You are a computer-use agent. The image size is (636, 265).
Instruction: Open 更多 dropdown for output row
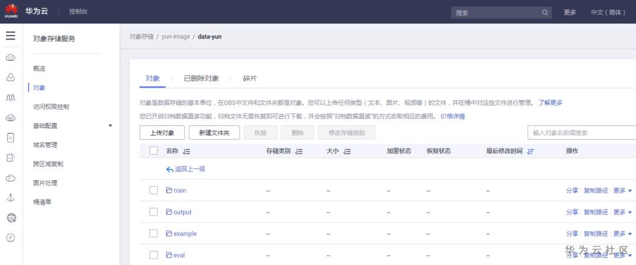click(622, 212)
